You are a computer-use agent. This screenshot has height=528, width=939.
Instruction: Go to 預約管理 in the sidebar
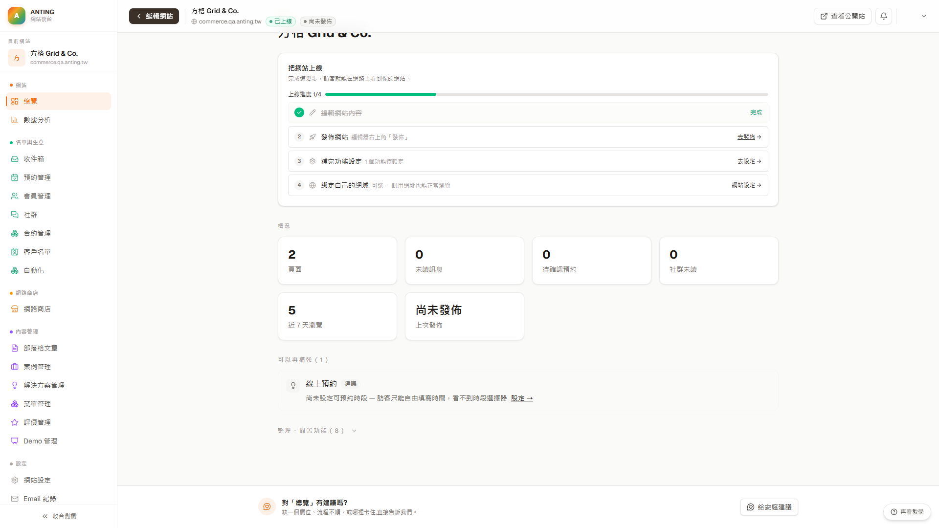(59, 177)
